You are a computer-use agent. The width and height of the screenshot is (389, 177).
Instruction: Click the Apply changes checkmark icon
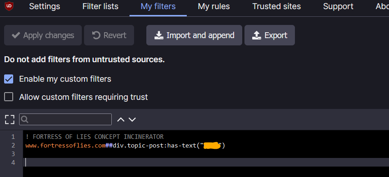(16, 35)
